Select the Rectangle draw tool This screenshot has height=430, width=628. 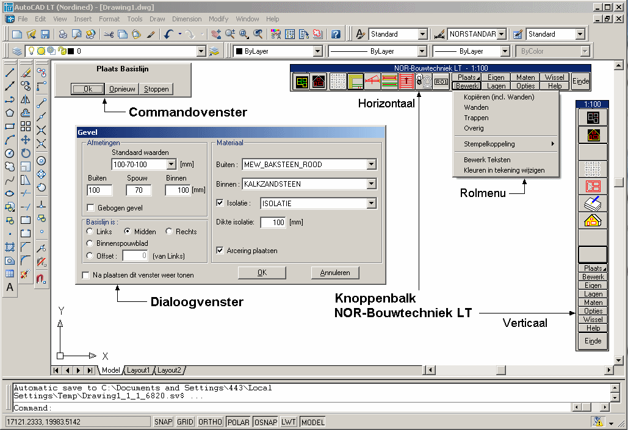click(10, 126)
